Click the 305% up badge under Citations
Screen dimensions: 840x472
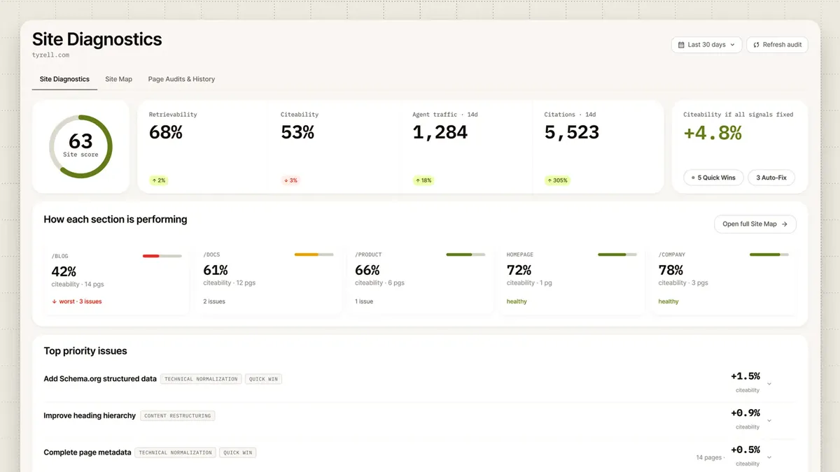(557, 180)
